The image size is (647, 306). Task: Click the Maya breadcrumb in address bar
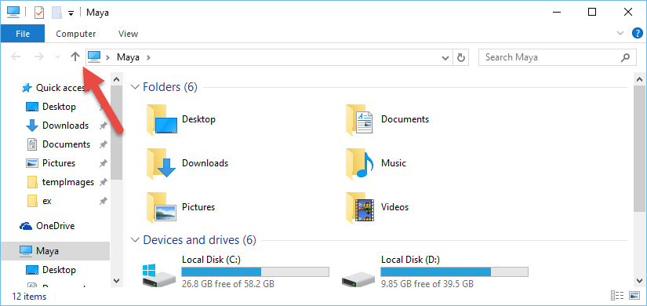(x=128, y=57)
